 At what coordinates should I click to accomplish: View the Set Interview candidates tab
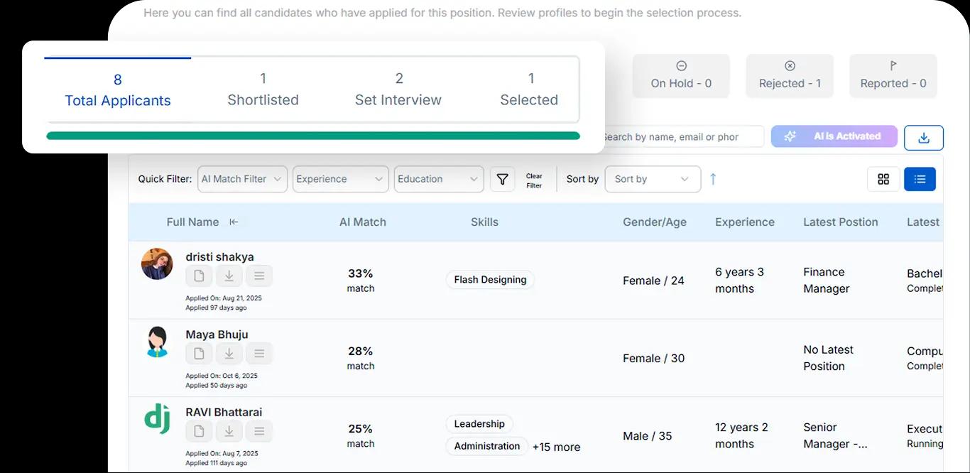398,89
